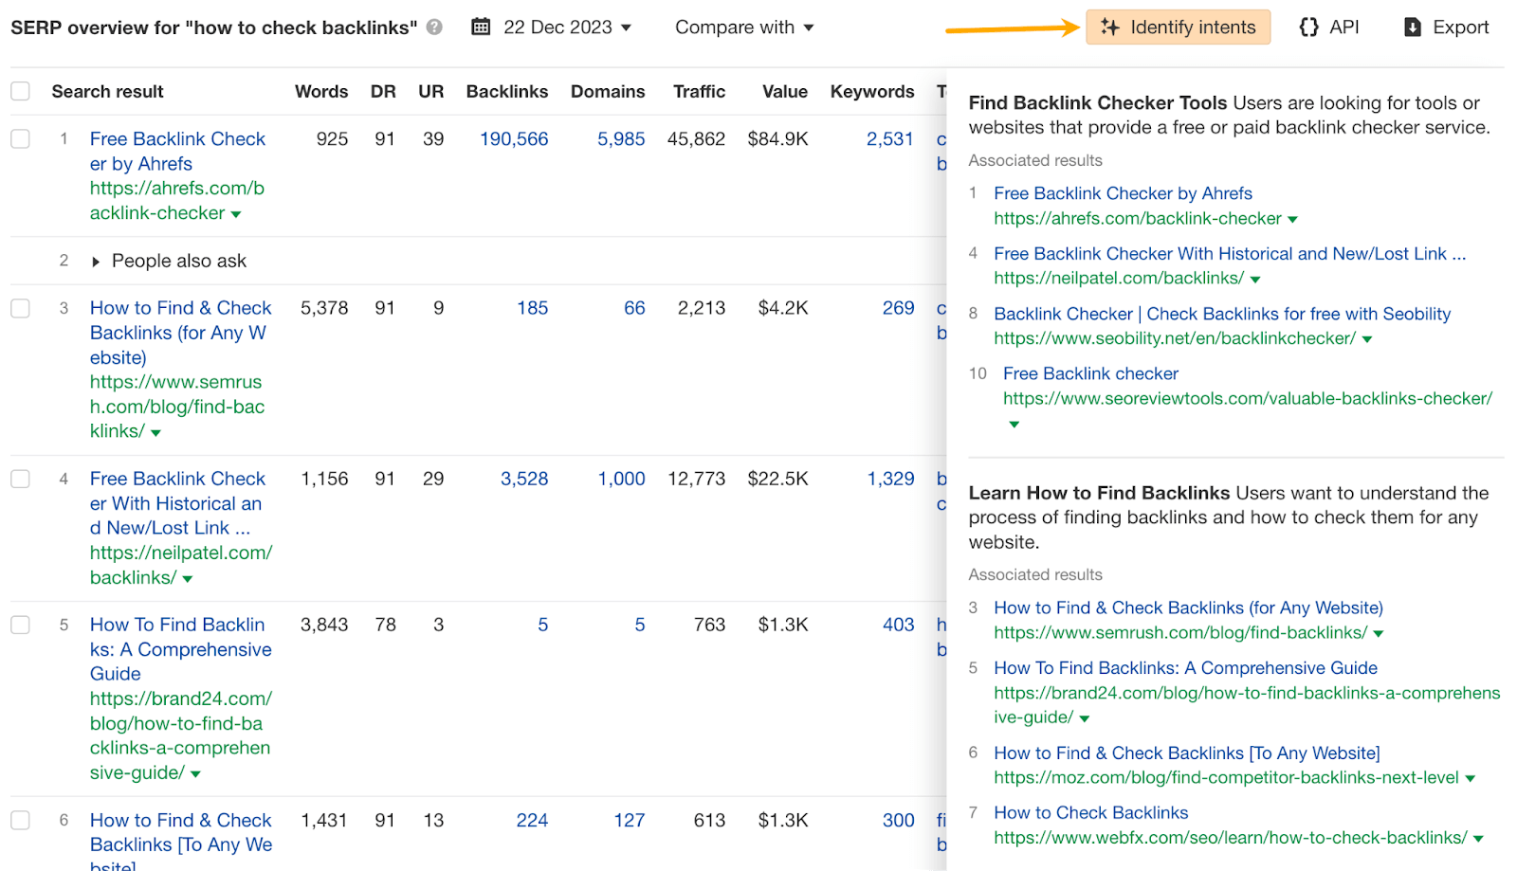
Task: Sort results by the Traffic column
Action: 699,91
